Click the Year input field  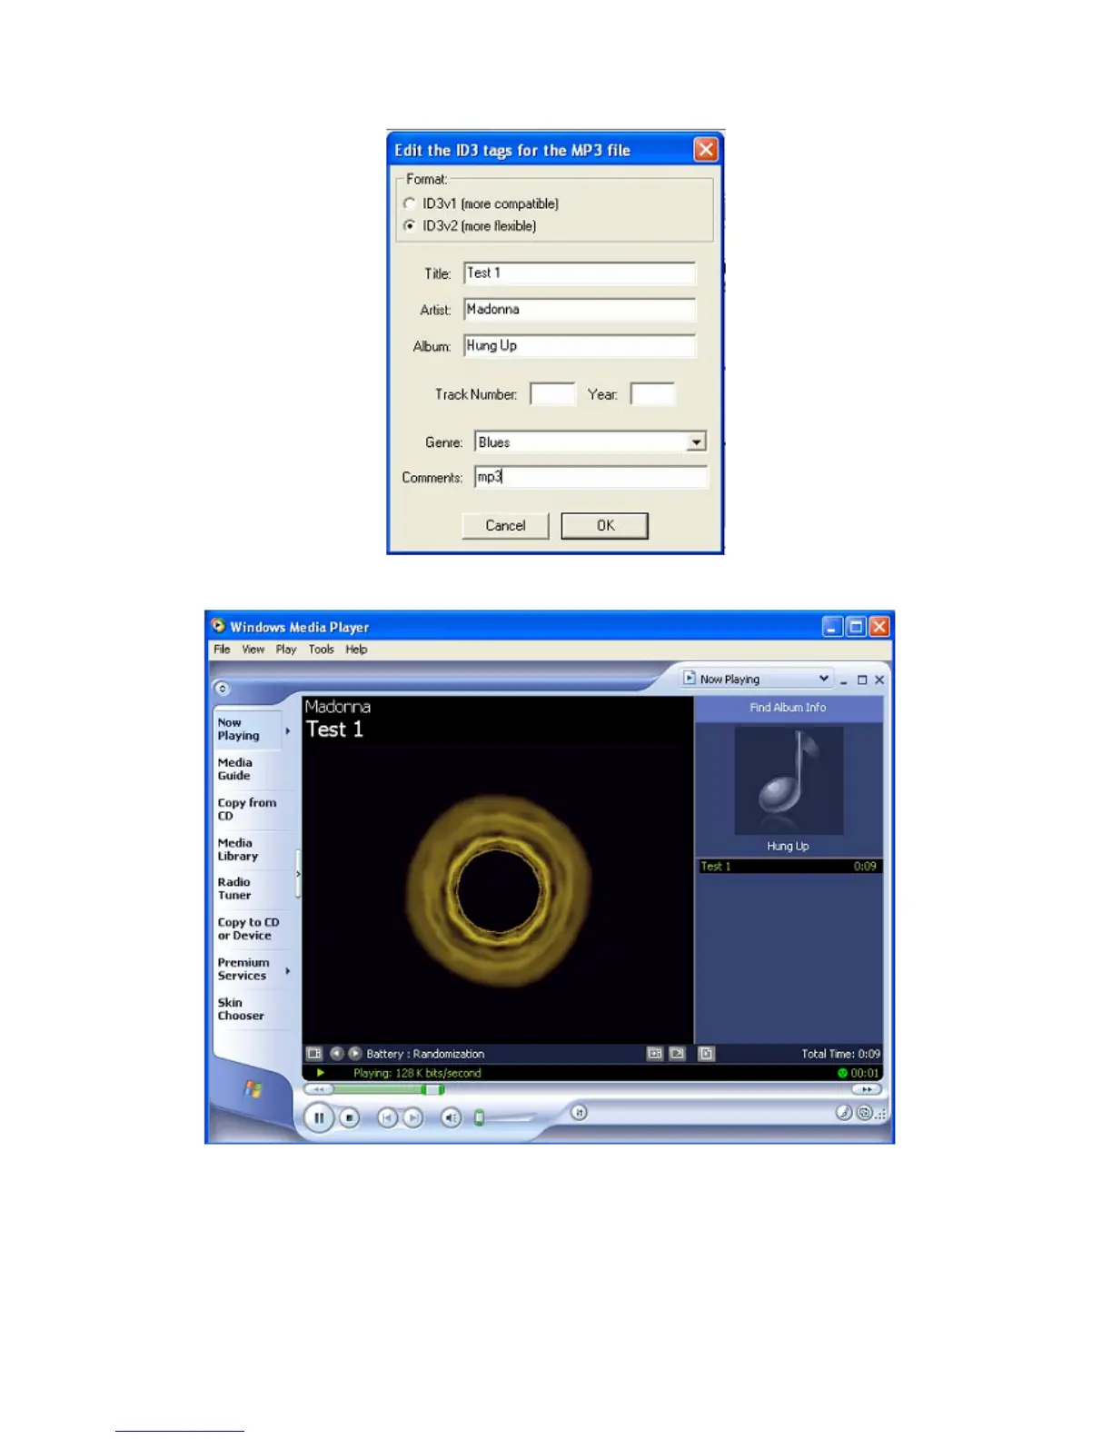652,394
